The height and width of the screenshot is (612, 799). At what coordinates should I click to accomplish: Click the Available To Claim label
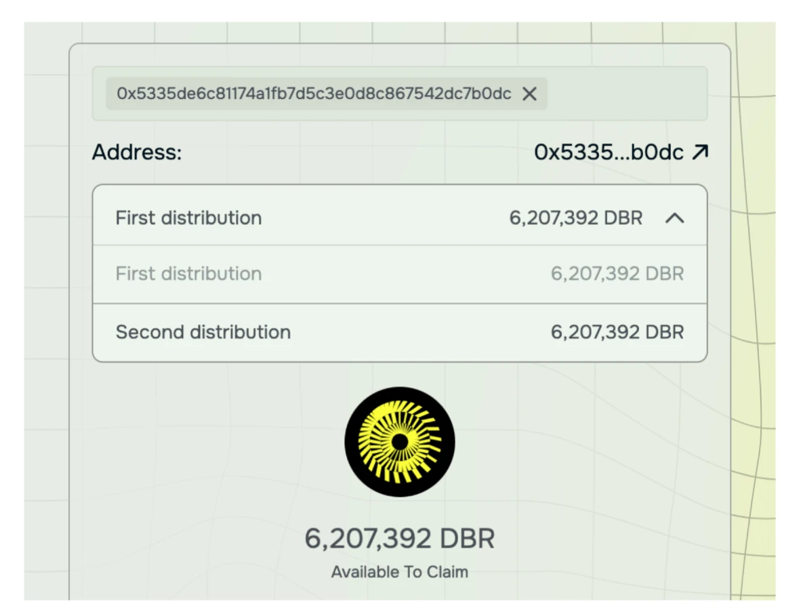click(399, 572)
